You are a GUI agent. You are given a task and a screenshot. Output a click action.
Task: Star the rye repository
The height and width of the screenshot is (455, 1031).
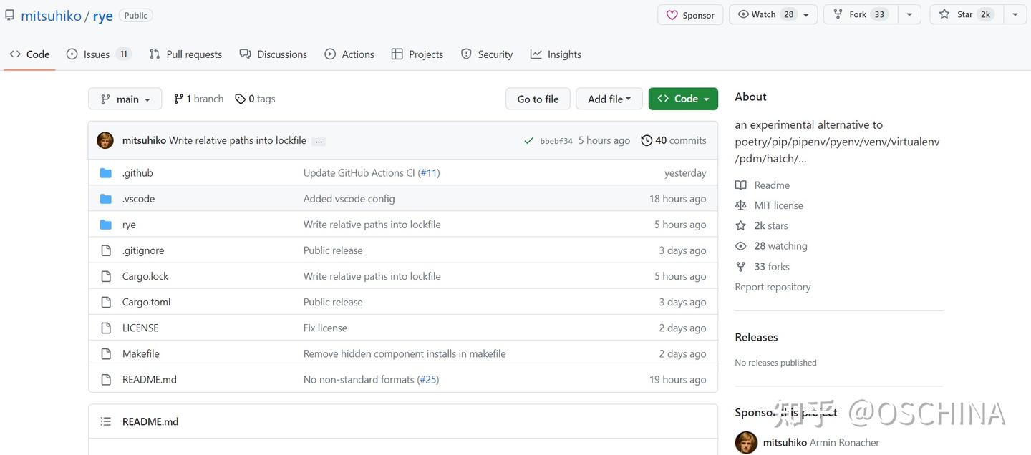pos(964,14)
